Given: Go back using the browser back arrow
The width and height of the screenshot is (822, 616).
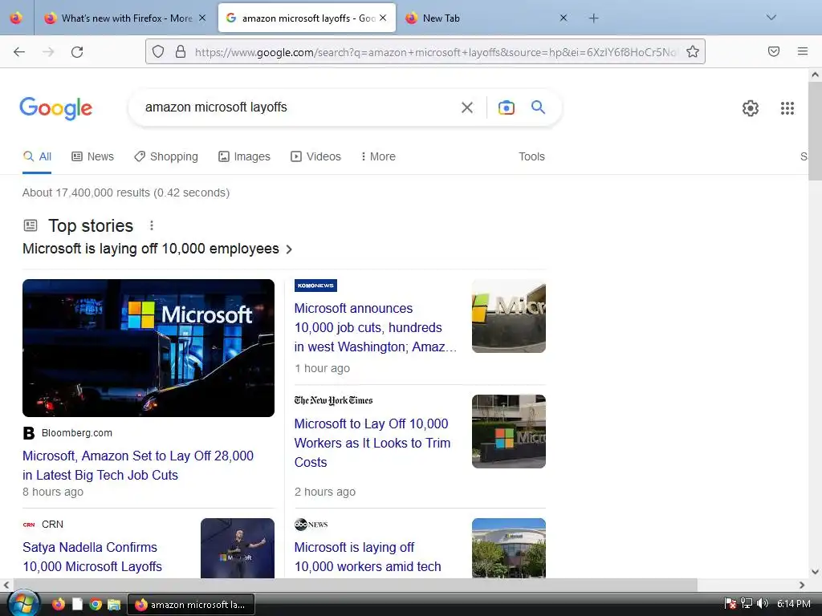Looking at the screenshot, I should click(x=19, y=52).
